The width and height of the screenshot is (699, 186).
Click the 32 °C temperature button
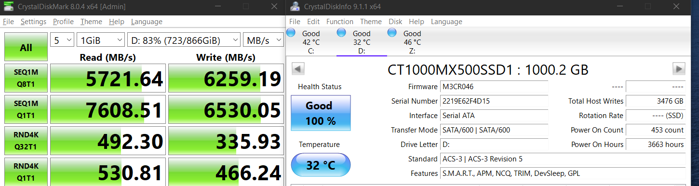click(321, 165)
